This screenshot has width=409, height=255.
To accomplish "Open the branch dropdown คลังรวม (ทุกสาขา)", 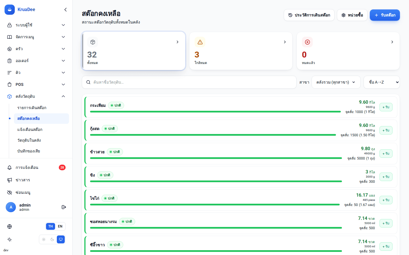I will (x=336, y=82).
